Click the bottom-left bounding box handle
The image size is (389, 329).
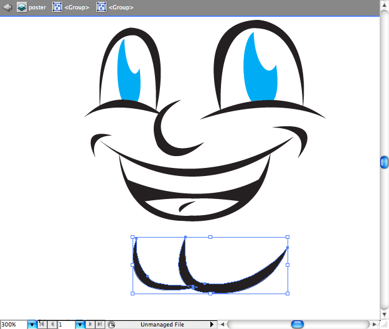133,294
